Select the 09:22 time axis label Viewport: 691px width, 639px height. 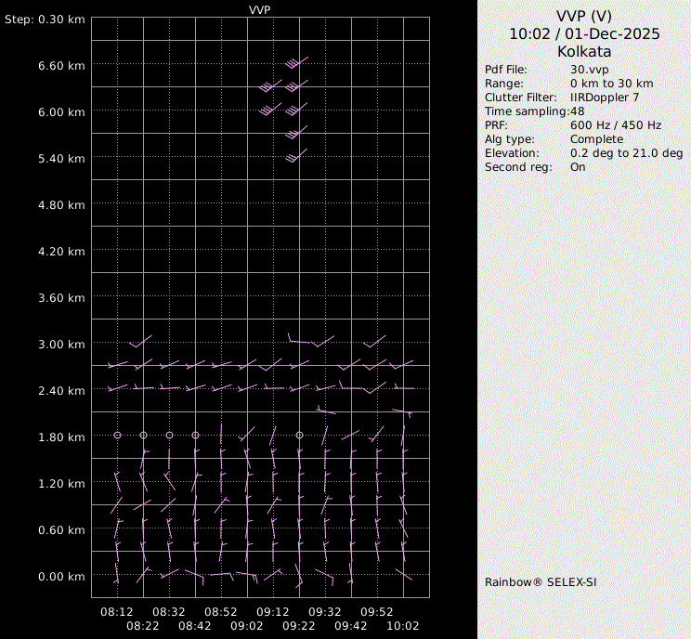(x=299, y=627)
